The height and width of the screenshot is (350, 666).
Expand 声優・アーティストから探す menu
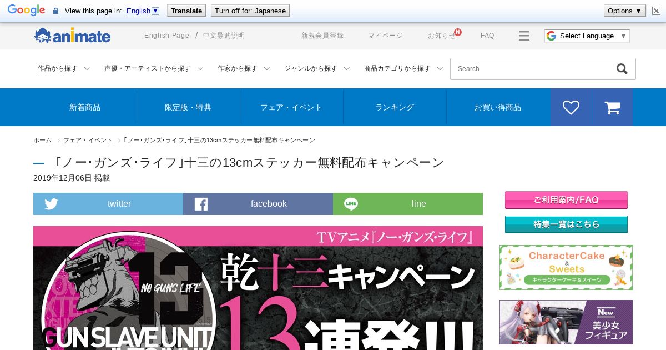click(154, 69)
